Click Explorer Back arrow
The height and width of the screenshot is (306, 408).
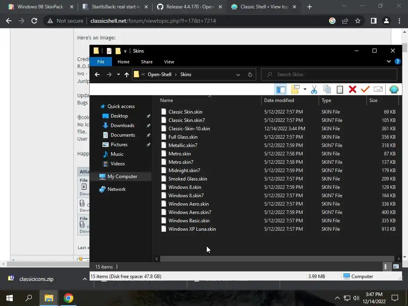point(97,75)
